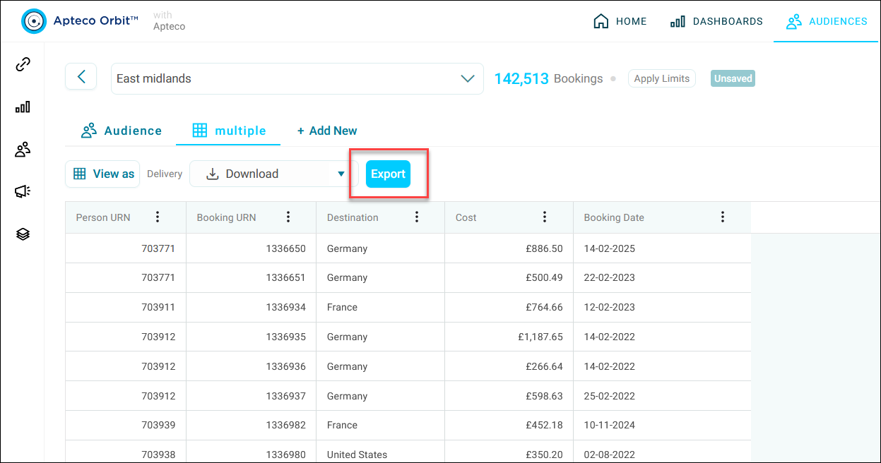Go back with the left chevron button
The height and width of the screenshot is (463, 881).
click(81, 76)
